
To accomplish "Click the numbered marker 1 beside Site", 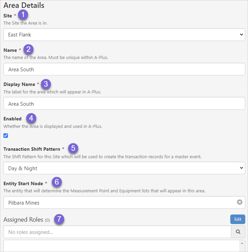I will (x=23, y=15).
